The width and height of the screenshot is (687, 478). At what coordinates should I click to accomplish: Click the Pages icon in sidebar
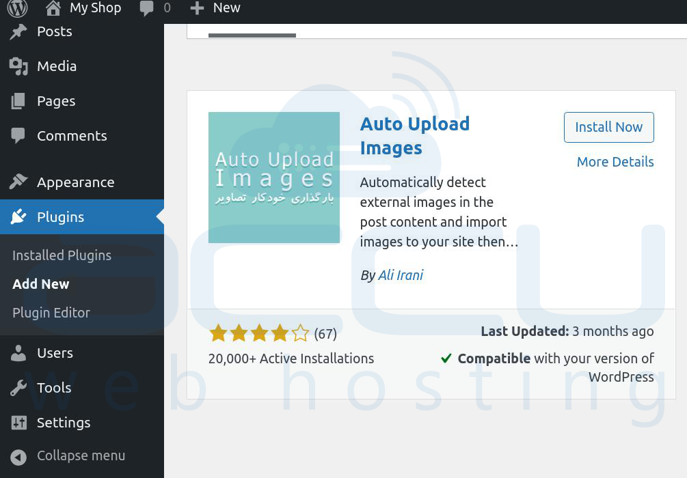pos(18,101)
